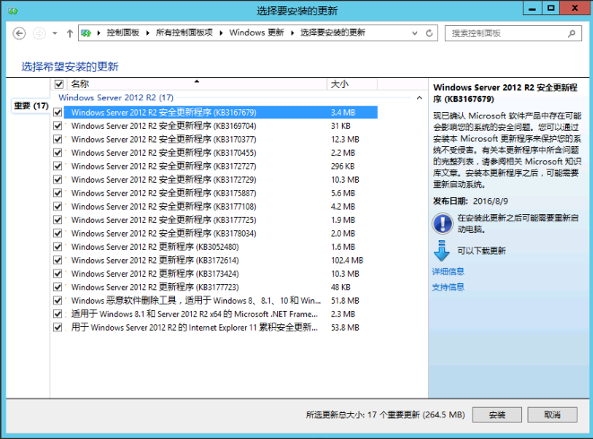Maximize the update selection window
This screenshot has height=439, width=593.
click(x=551, y=8)
